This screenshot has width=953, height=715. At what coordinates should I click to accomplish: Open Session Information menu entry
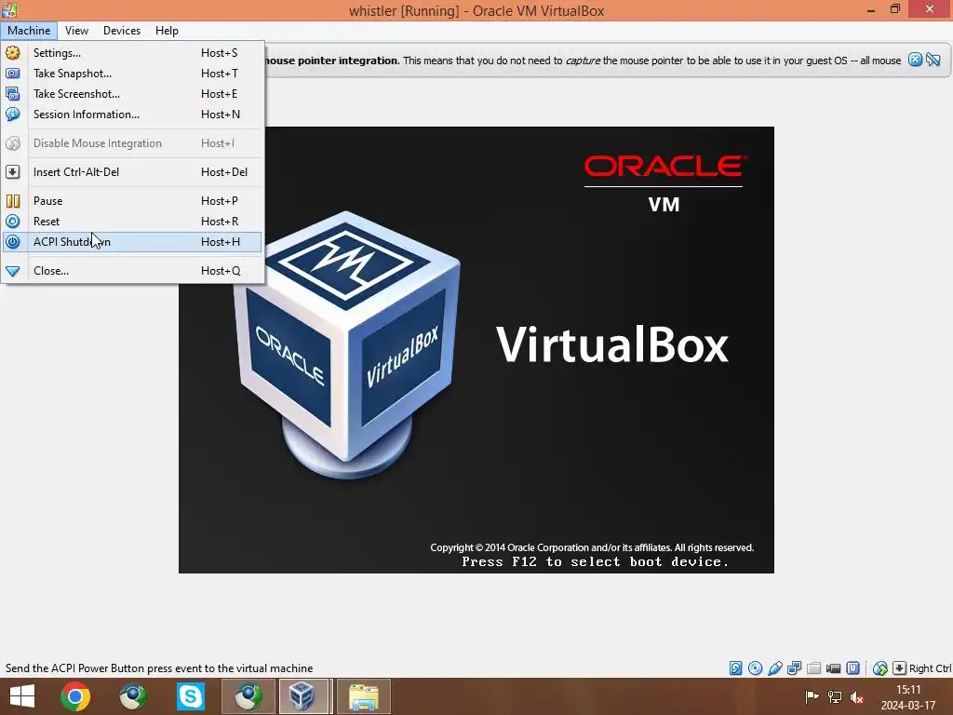(x=132, y=115)
